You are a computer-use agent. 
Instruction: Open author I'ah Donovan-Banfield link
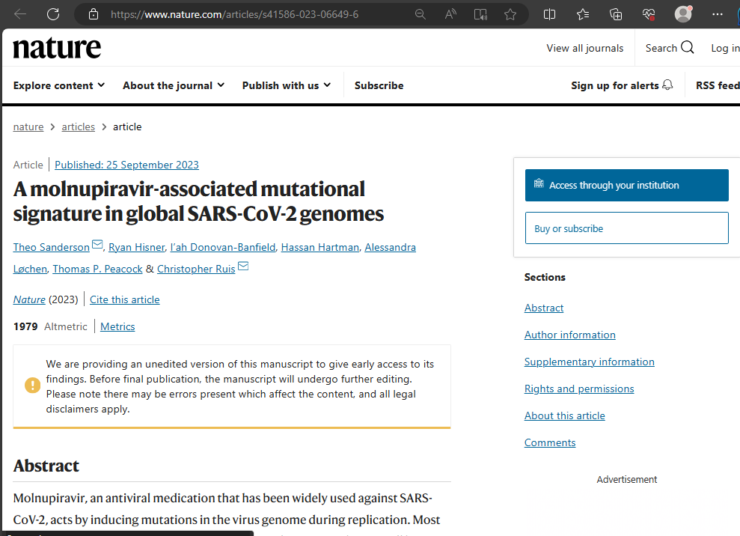[x=223, y=248]
